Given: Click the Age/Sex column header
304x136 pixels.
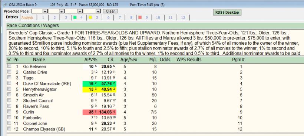Looking at the screenshot, I should [129, 60].
